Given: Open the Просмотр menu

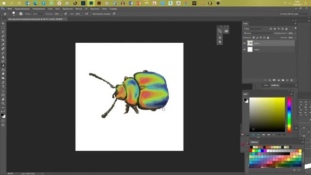Looking at the screenshot, I should 95,9.
